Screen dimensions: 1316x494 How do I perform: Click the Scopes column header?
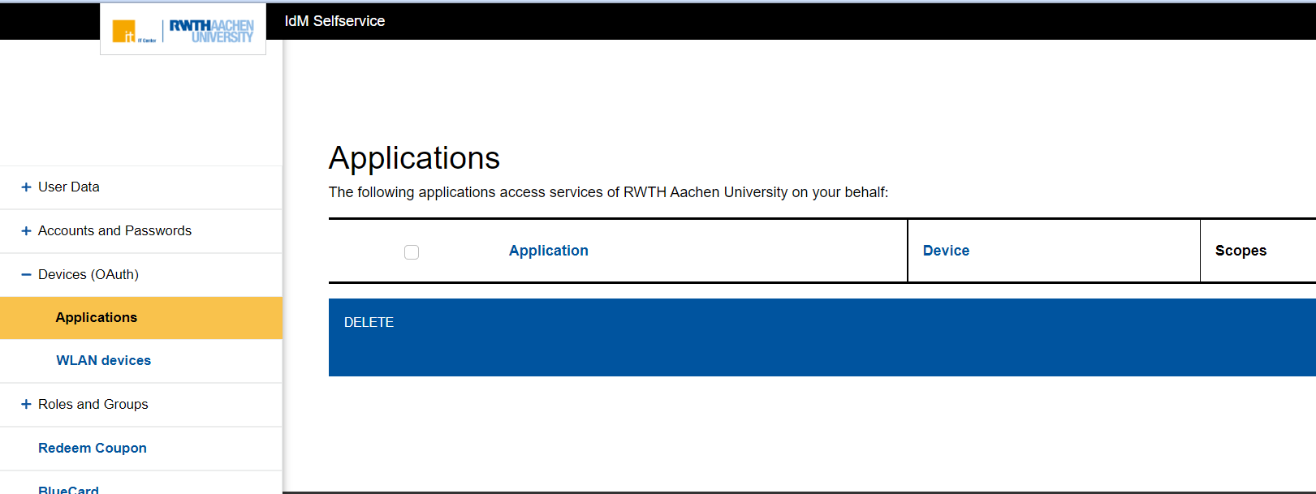(x=1240, y=251)
